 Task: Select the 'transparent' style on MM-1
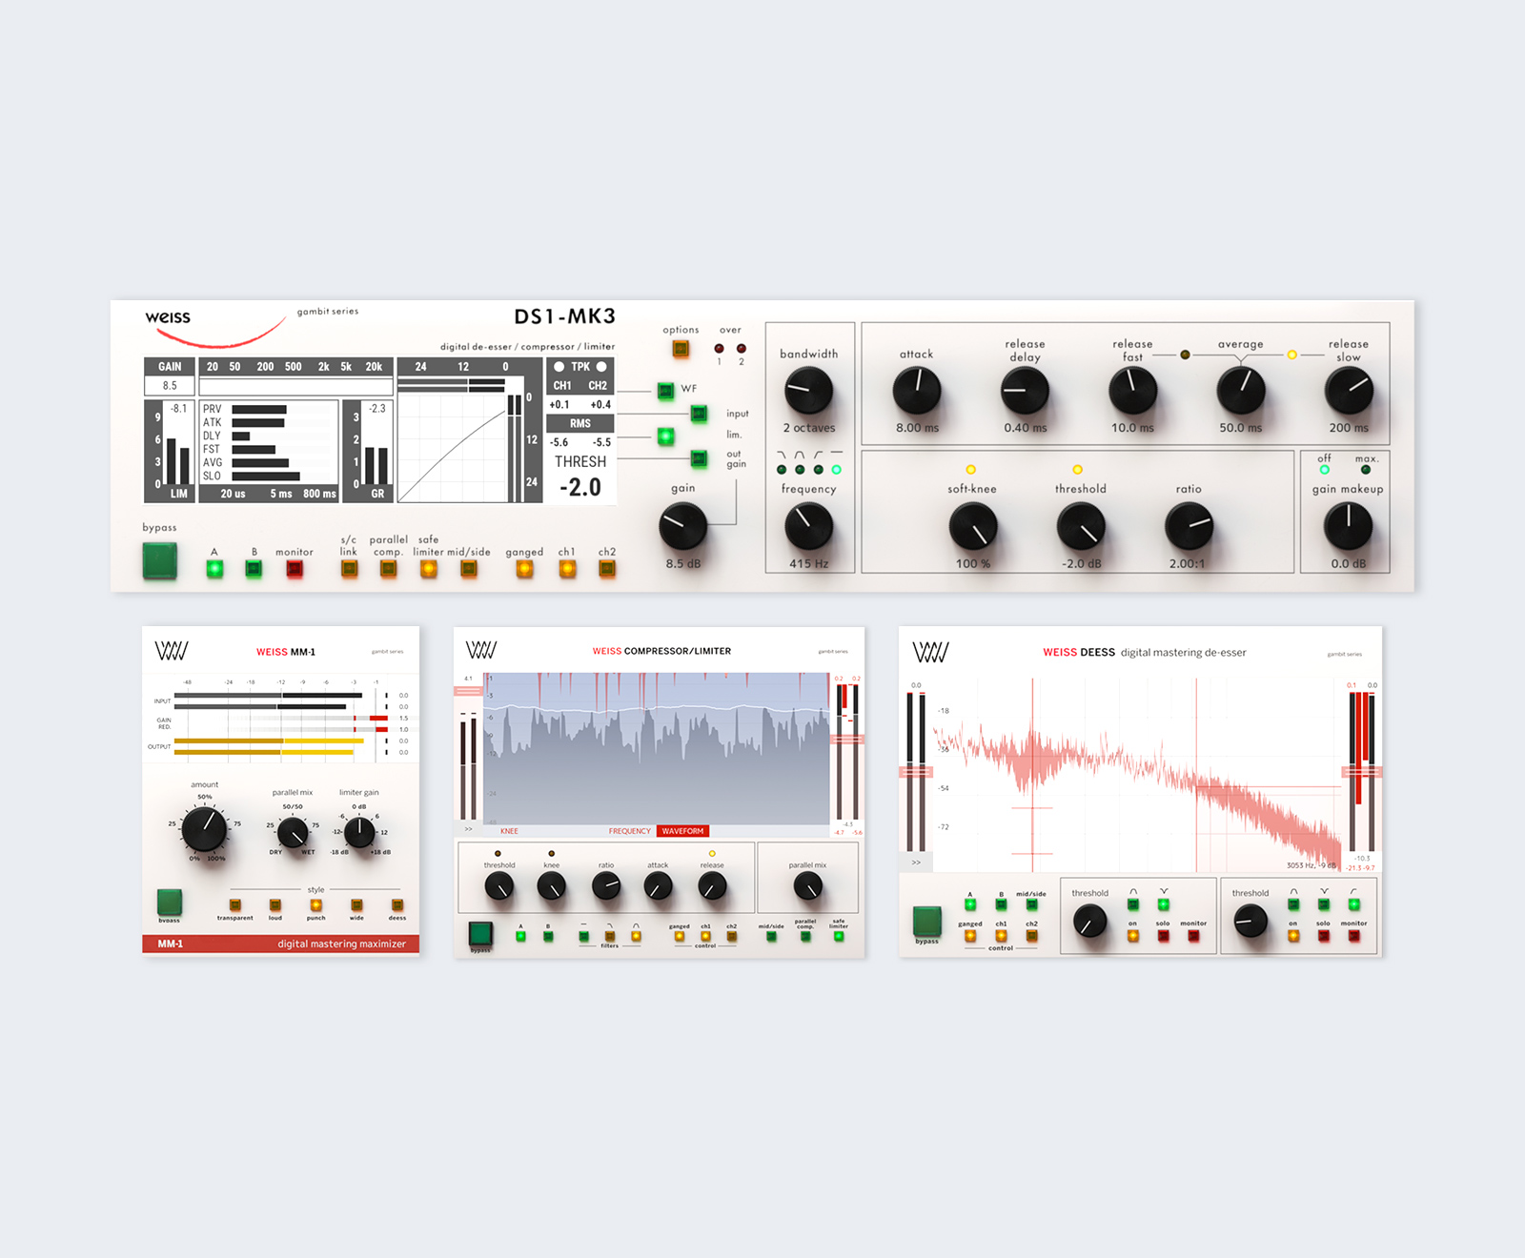point(234,905)
